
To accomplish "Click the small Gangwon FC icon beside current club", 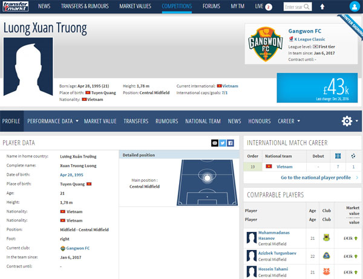I will pyautogui.click(x=62, y=248).
